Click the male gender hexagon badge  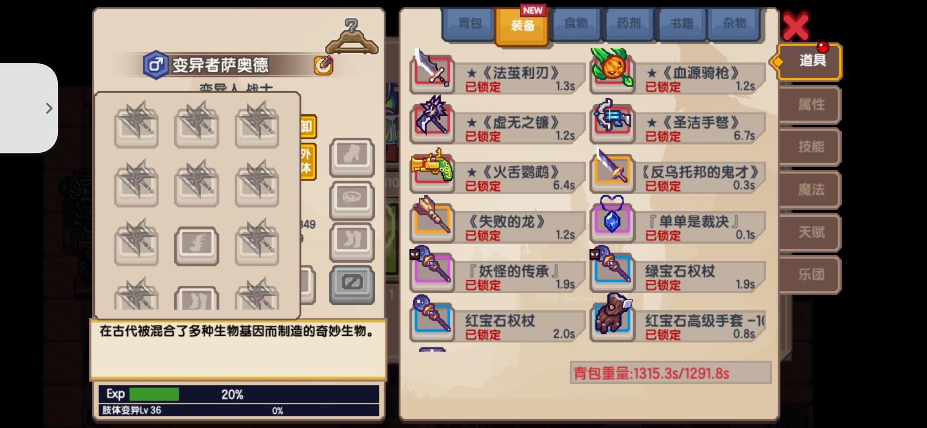coord(156,65)
